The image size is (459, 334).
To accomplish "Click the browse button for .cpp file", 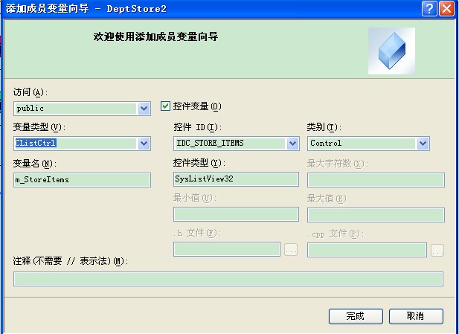I will (437, 250).
